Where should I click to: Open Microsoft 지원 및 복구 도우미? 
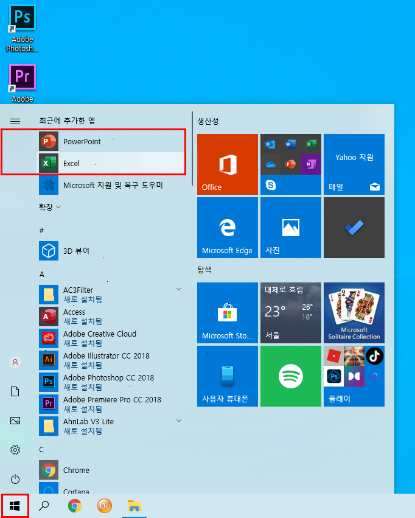click(x=111, y=185)
